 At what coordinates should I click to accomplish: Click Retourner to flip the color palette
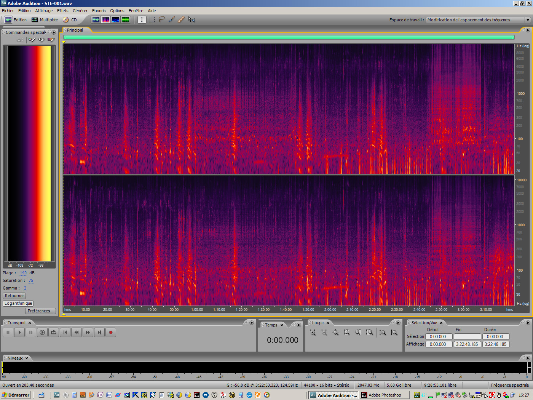(14, 295)
